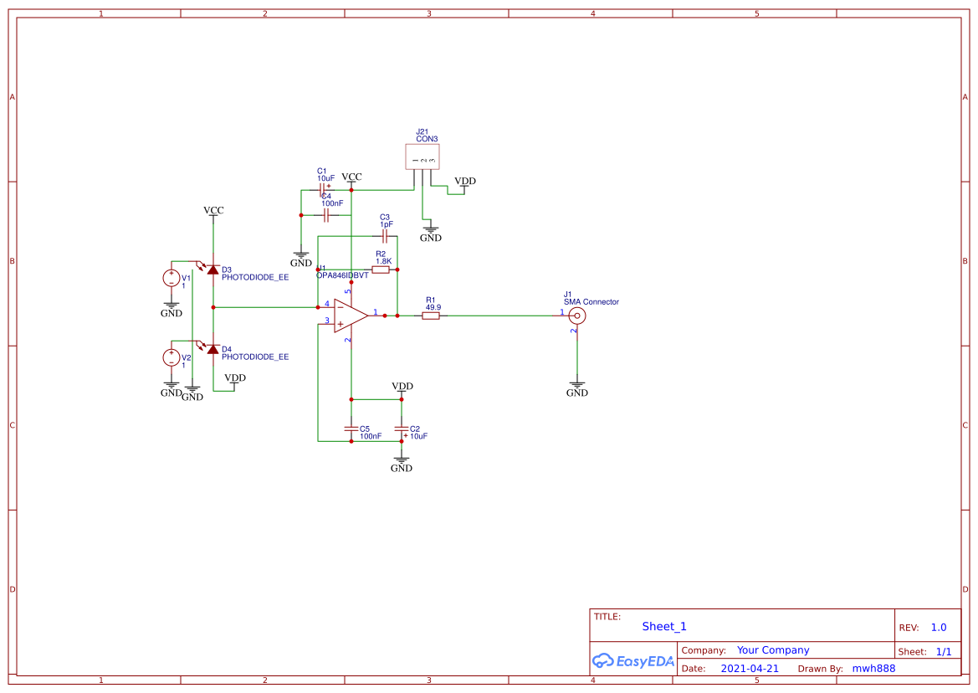Select the C5 100nF capacitor

[351, 429]
